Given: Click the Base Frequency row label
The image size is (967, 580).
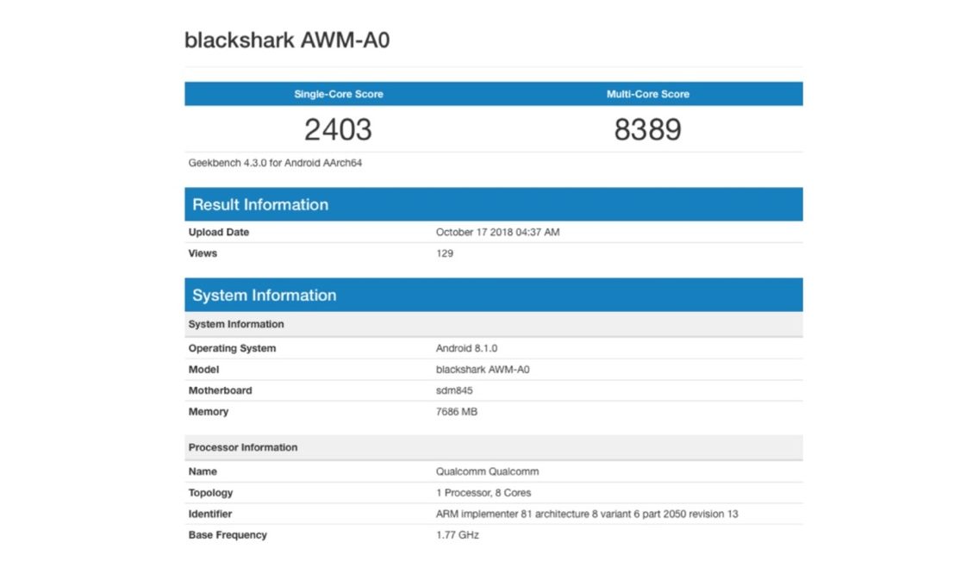Looking at the screenshot, I should tap(228, 535).
